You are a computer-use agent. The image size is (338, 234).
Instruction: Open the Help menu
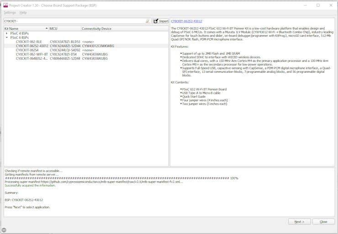click(x=23, y=12)
